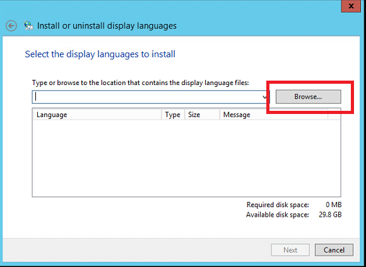
Task: Sort list by Type column header
Action: [173, 115]
